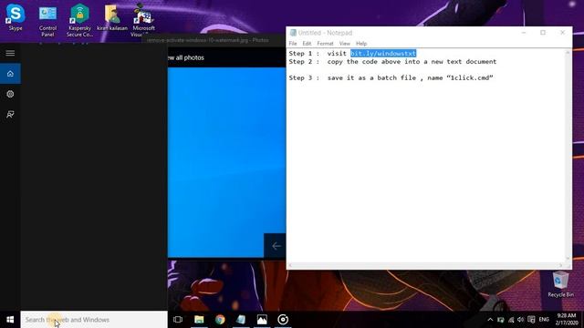Click Notepad horizontal scrollbar right arrow

[560, 265]
